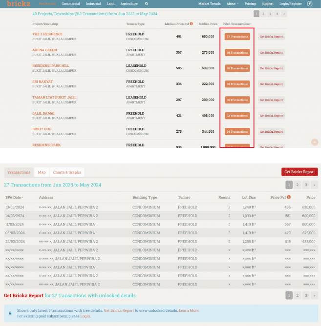
Task: Open Land menu item
Action: click(110, 4)
